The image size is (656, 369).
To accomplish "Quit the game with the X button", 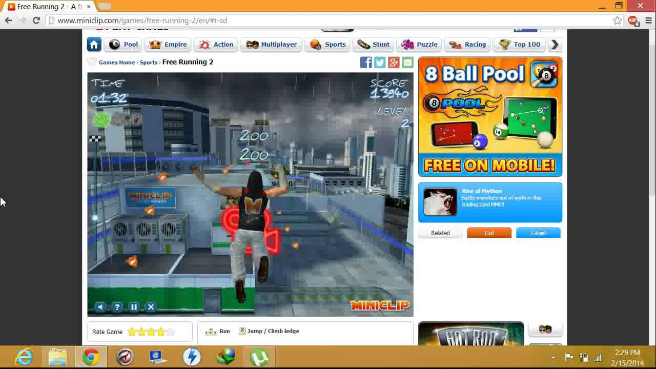I will click(x=151, y=307).
